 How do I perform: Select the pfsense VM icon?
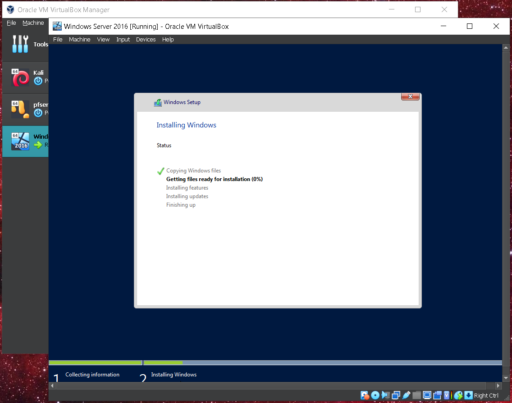tap(20, 109)
